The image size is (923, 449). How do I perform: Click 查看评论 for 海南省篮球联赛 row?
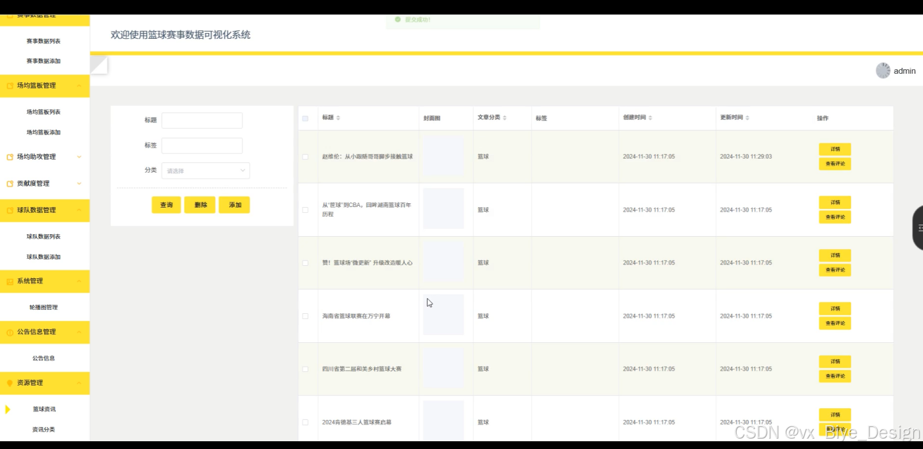[x=835, y=323]
